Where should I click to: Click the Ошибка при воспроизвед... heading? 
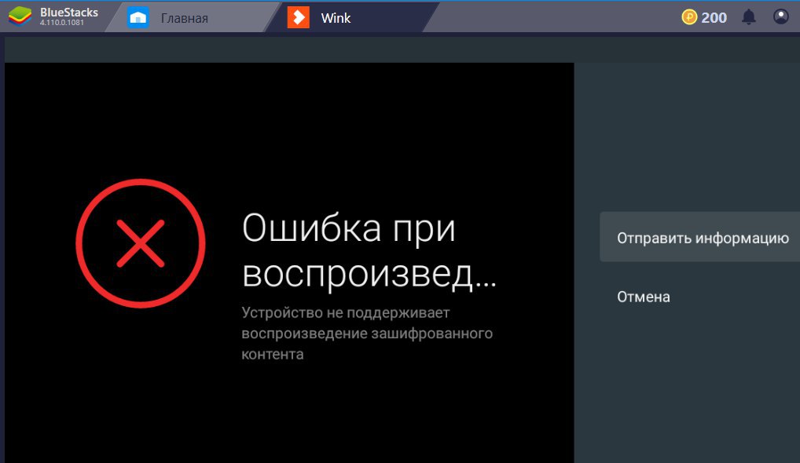pos(369,250)
